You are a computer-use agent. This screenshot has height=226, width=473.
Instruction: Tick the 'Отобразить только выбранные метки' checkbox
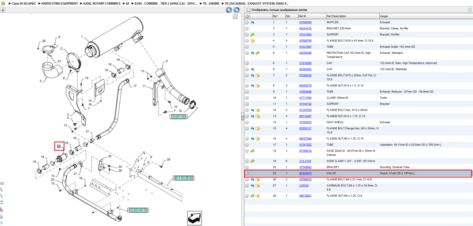pos(248,10)
